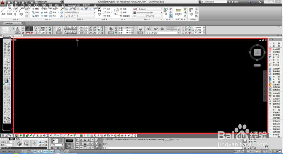The width and height of the screenshot is (283, 154).
Task: Click the 编组 group tool button
Action: (111, 30)
